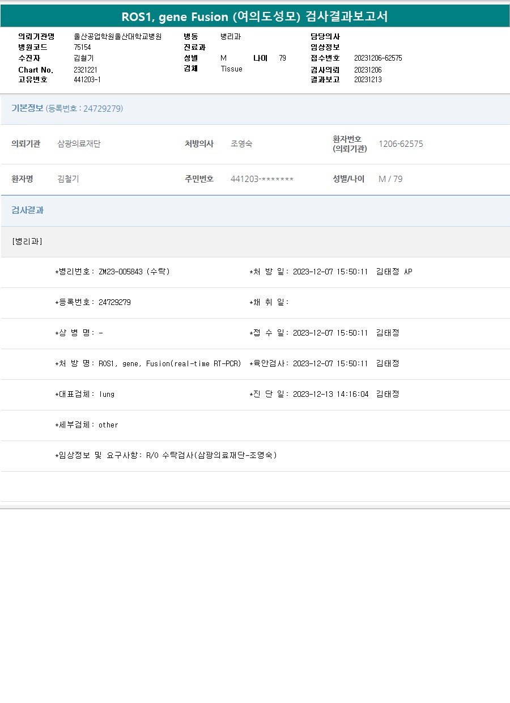
Task: Click the 임상정보 및 요구사항 line
Action: point(165,455)
